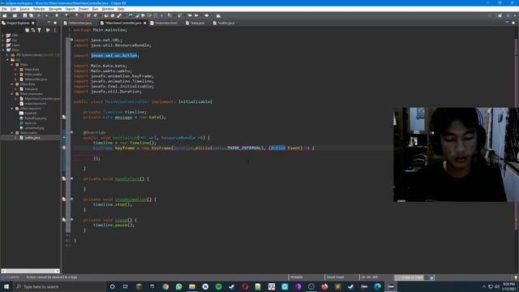Select kata.java in Project Explorer
The image size is (519, 292).
[29, 89]
